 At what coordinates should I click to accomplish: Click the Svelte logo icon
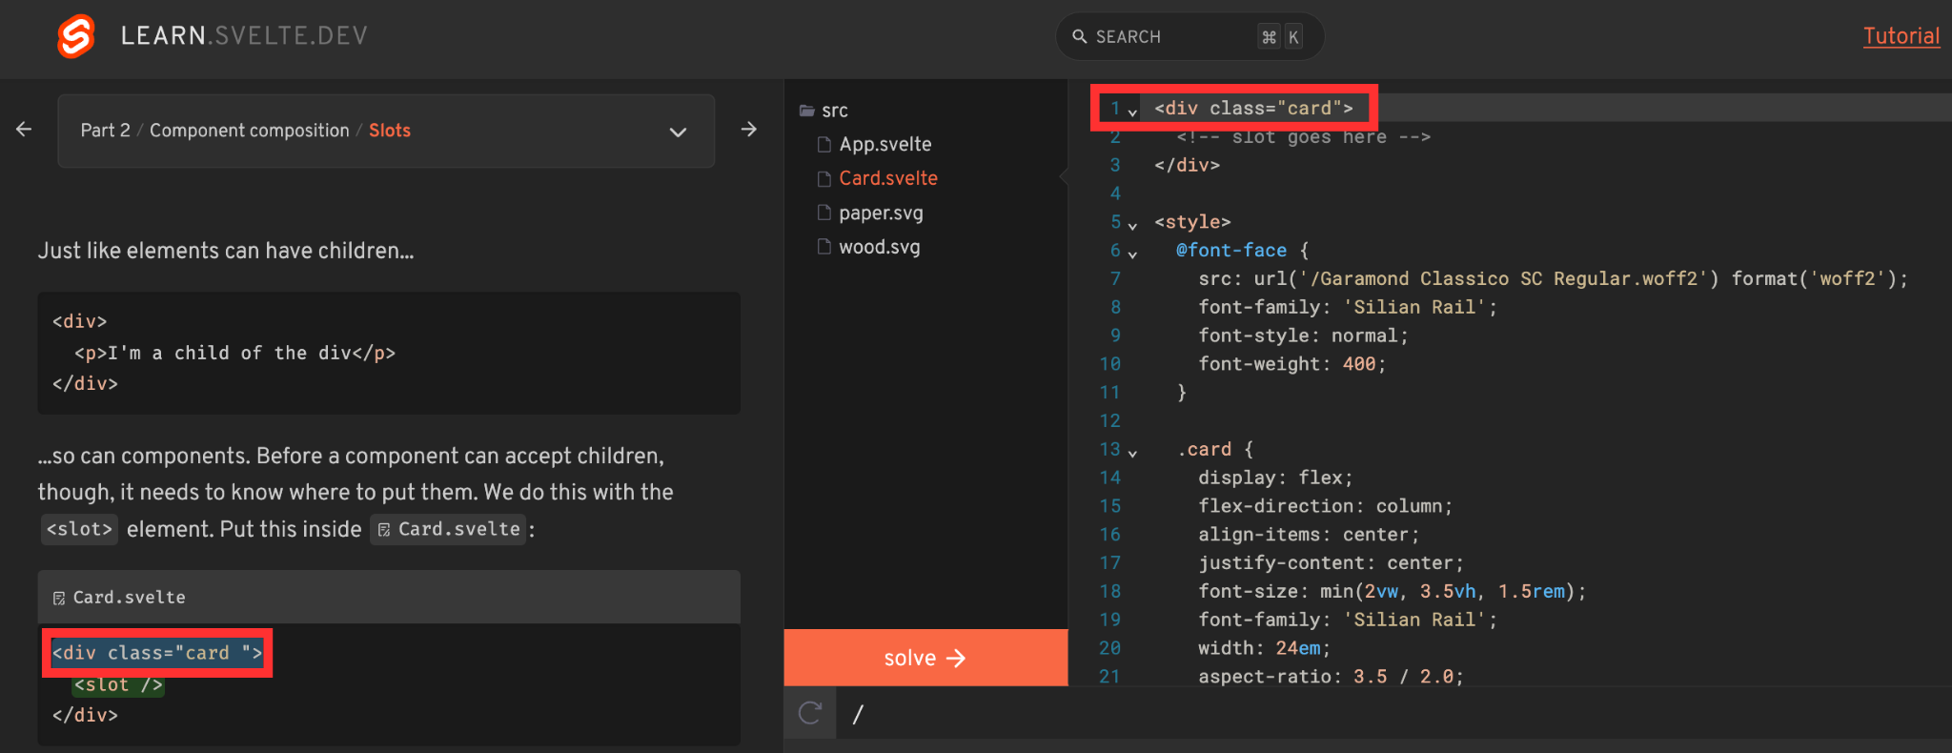click(76, 36)
